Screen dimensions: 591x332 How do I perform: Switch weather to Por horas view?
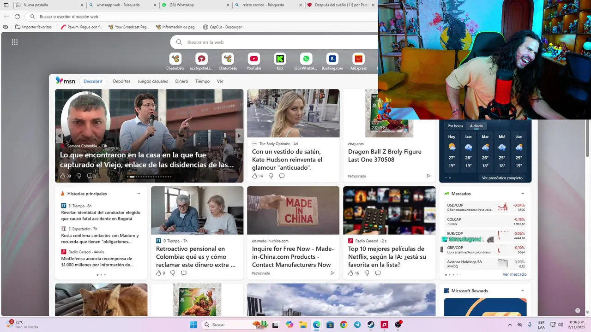coord(455,126)
